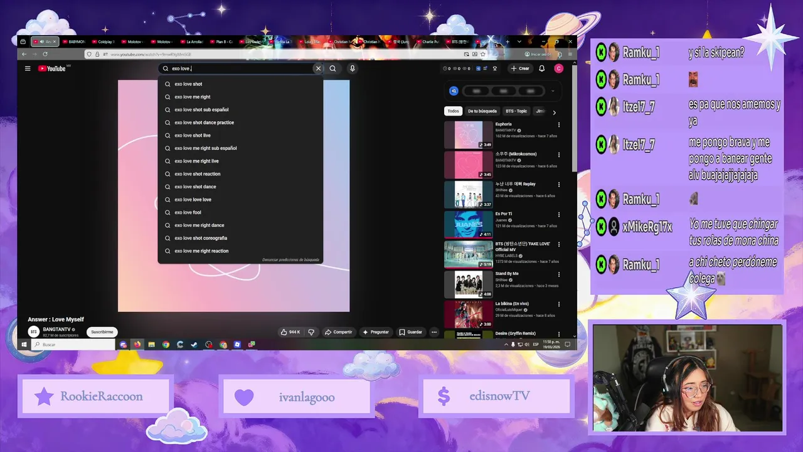
Task: Click "Denunciar predicciones de búsqueda" link
Action: (290, 260)
